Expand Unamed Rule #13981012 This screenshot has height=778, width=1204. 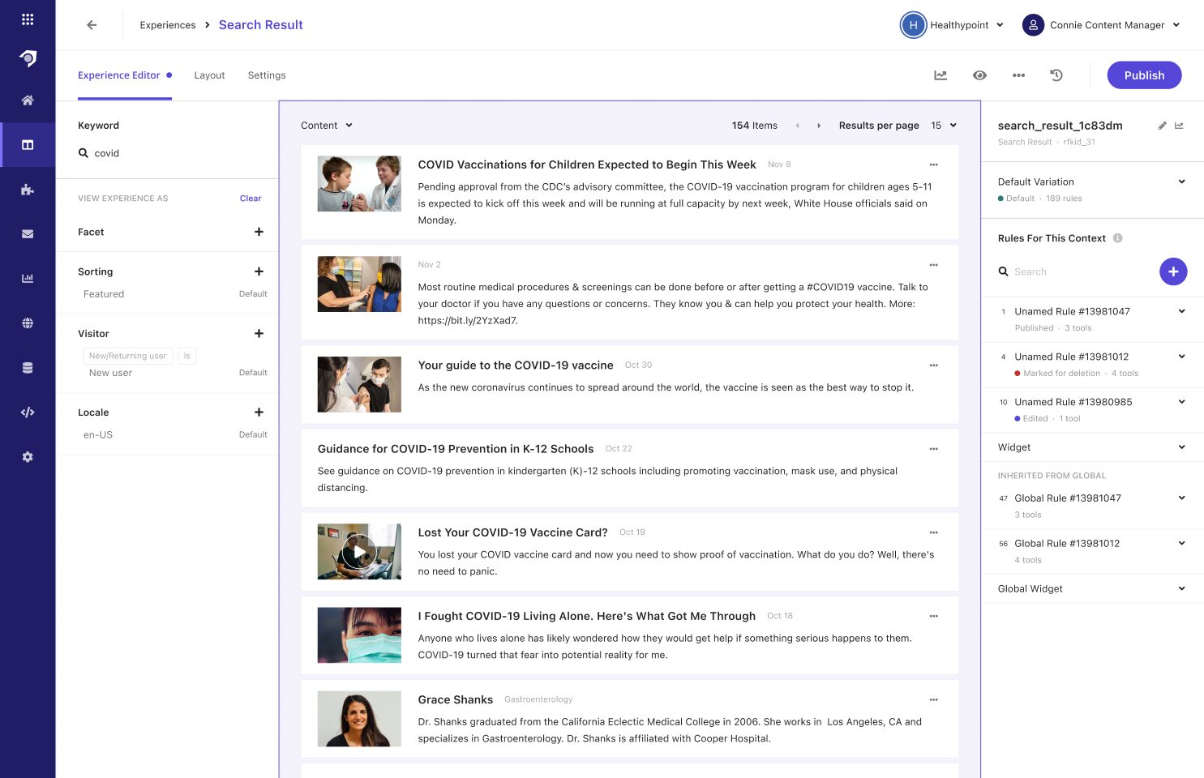(x=1181, y=357)
